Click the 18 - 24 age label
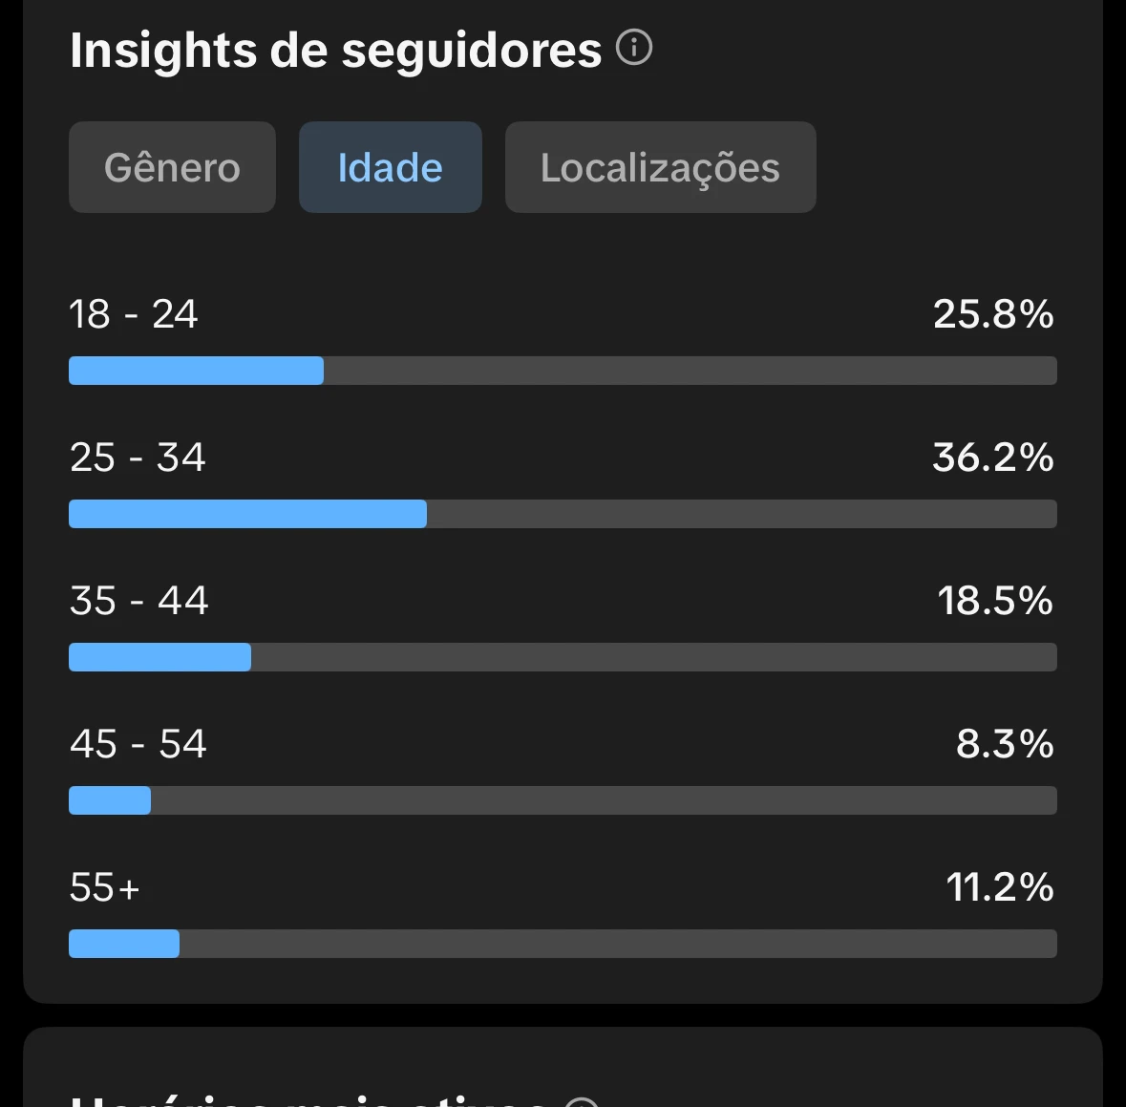Screen dimensions: 1126x1107 [134, 314]
